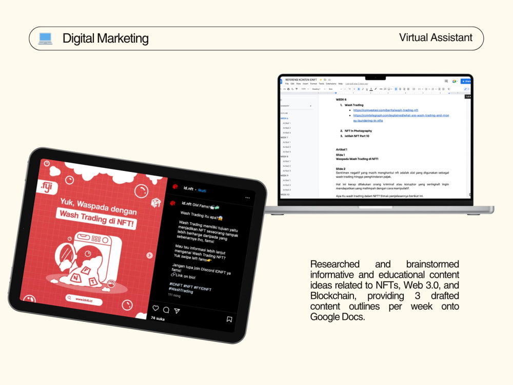Click the decrease indent icon
The image size is (513, 385).
[x=439, y=89]
